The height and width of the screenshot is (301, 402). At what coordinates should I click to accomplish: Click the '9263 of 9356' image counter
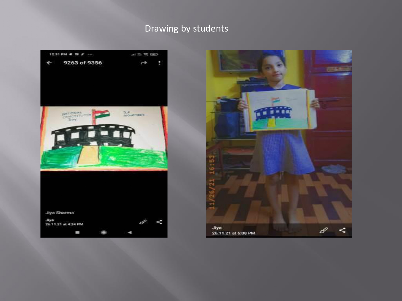[x=83, y=63]
